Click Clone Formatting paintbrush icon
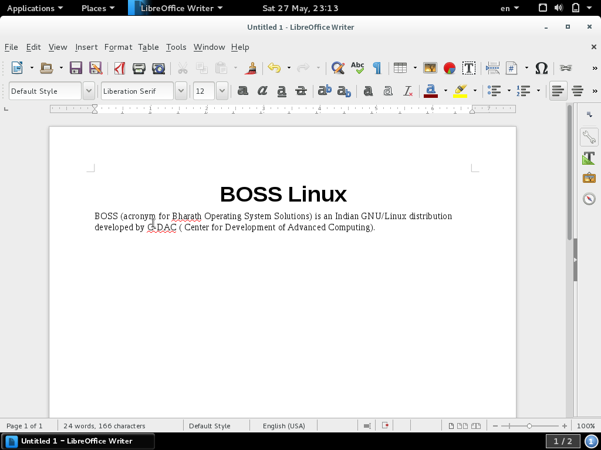601x450 pixels. pos(251,68)
